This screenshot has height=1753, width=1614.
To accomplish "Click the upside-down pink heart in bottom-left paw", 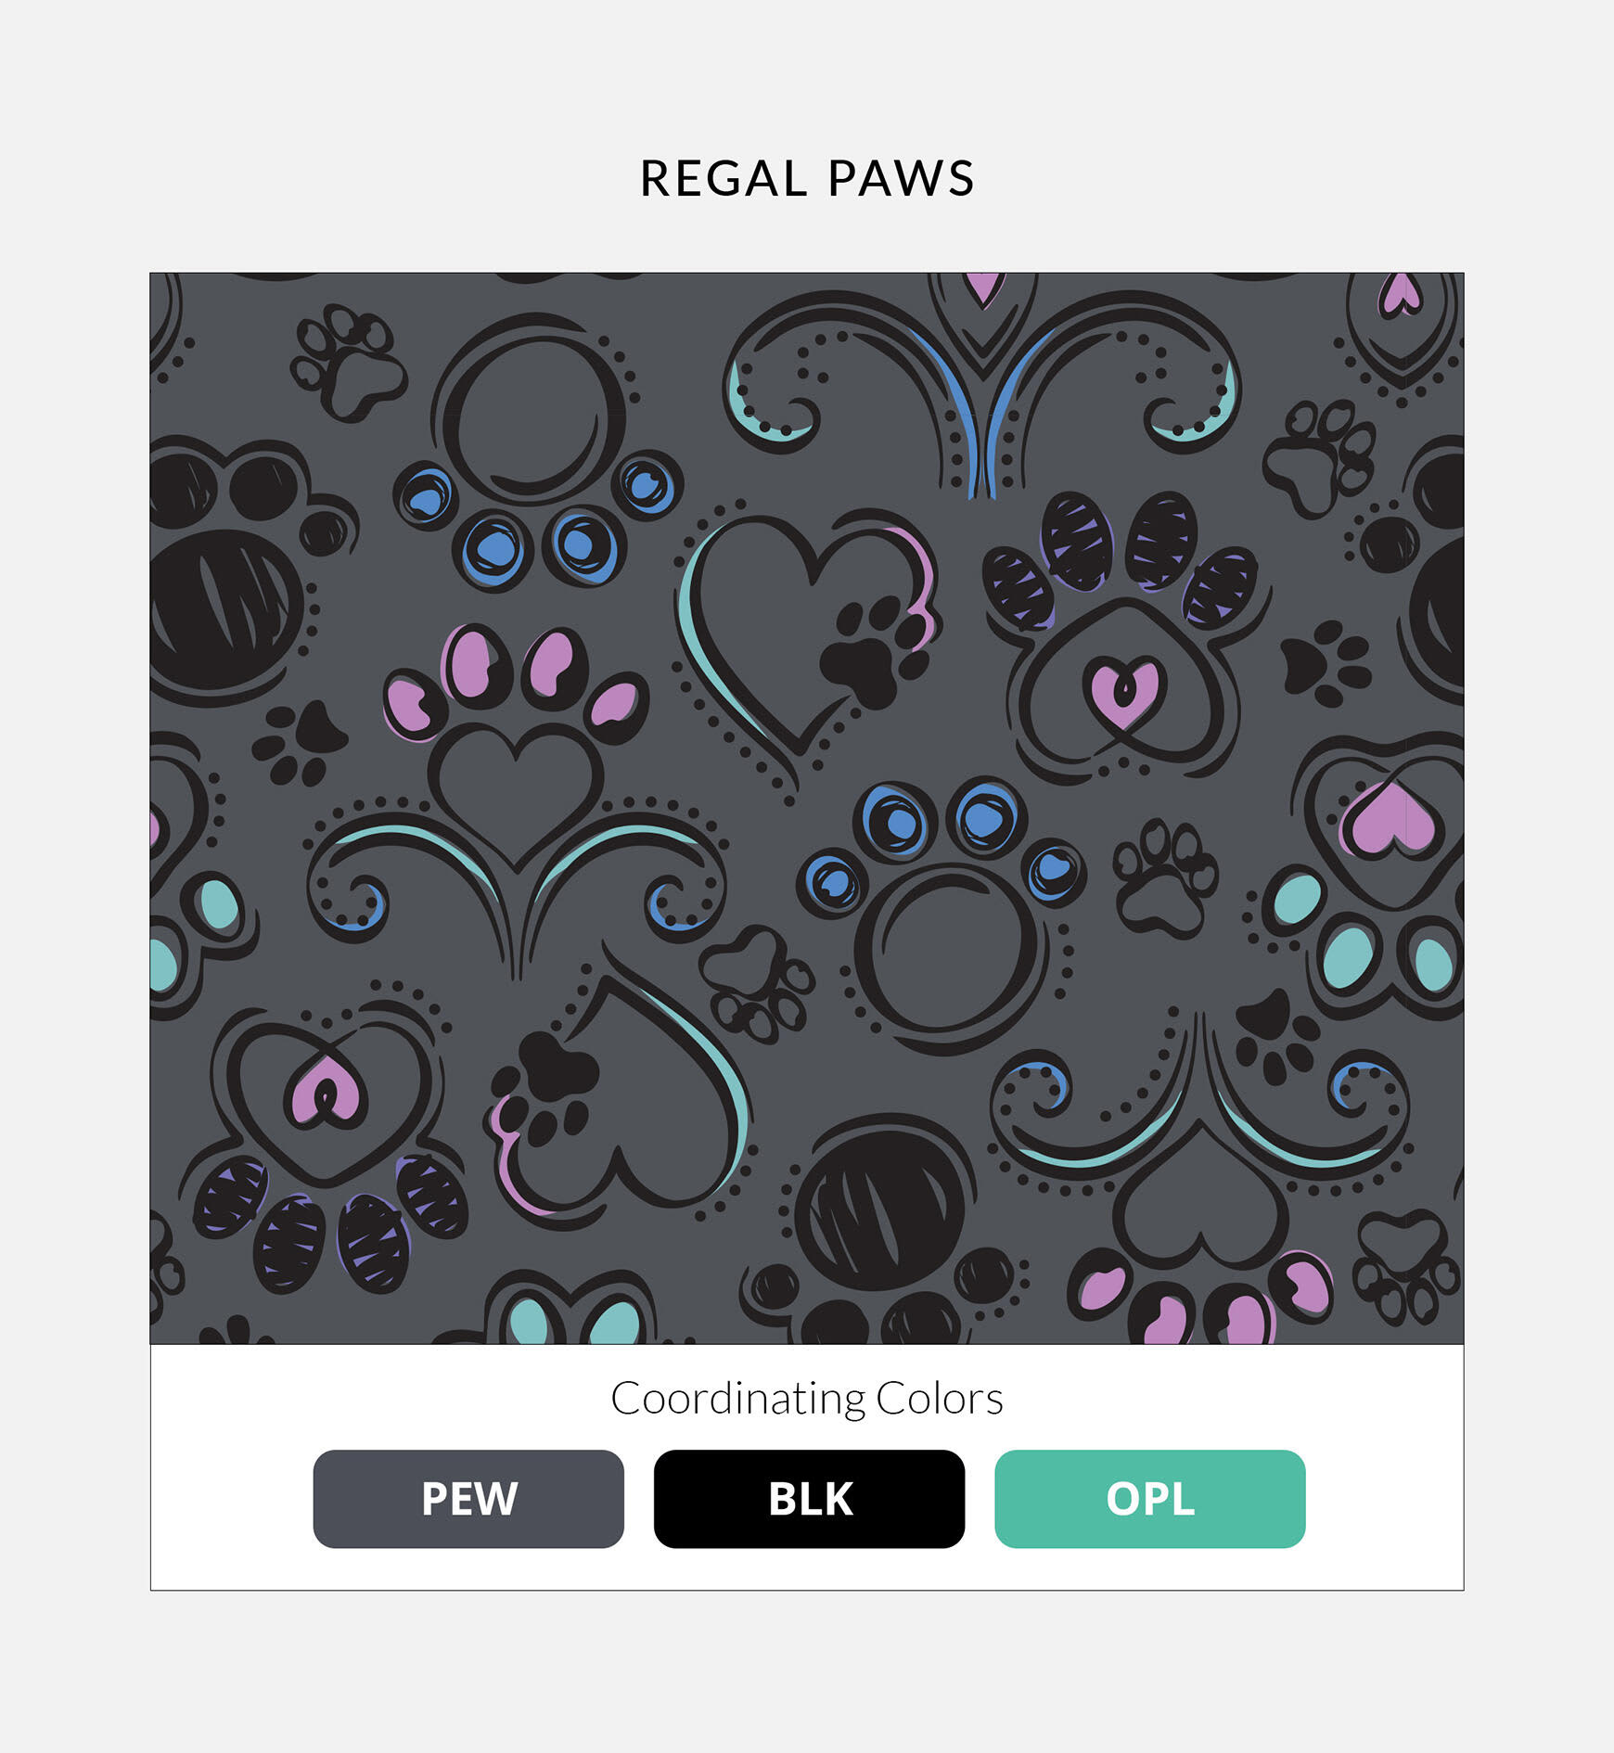I will [x=325, y=1089].
